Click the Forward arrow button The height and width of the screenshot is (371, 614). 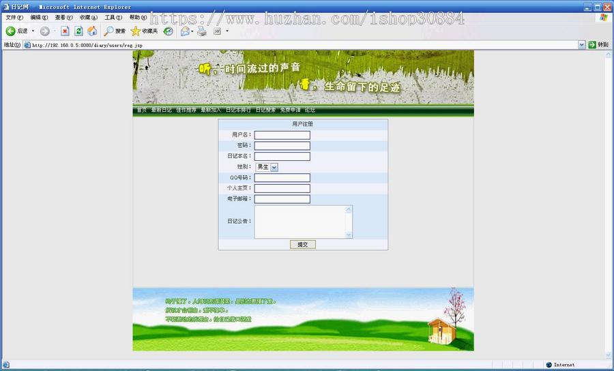(x=44, y=31)
